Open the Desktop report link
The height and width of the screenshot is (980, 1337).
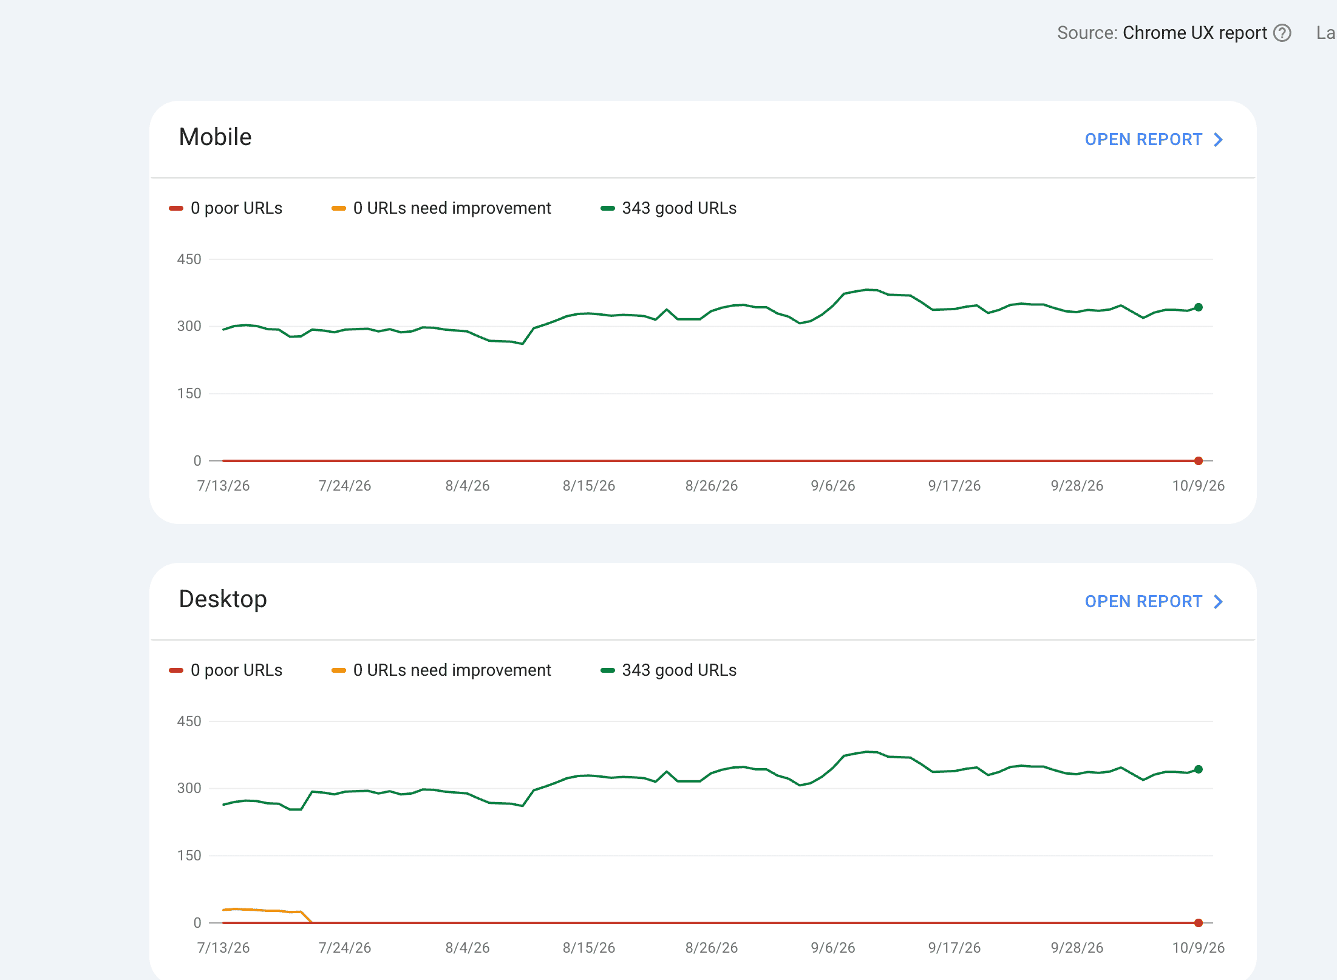(x=1154, y=602)
